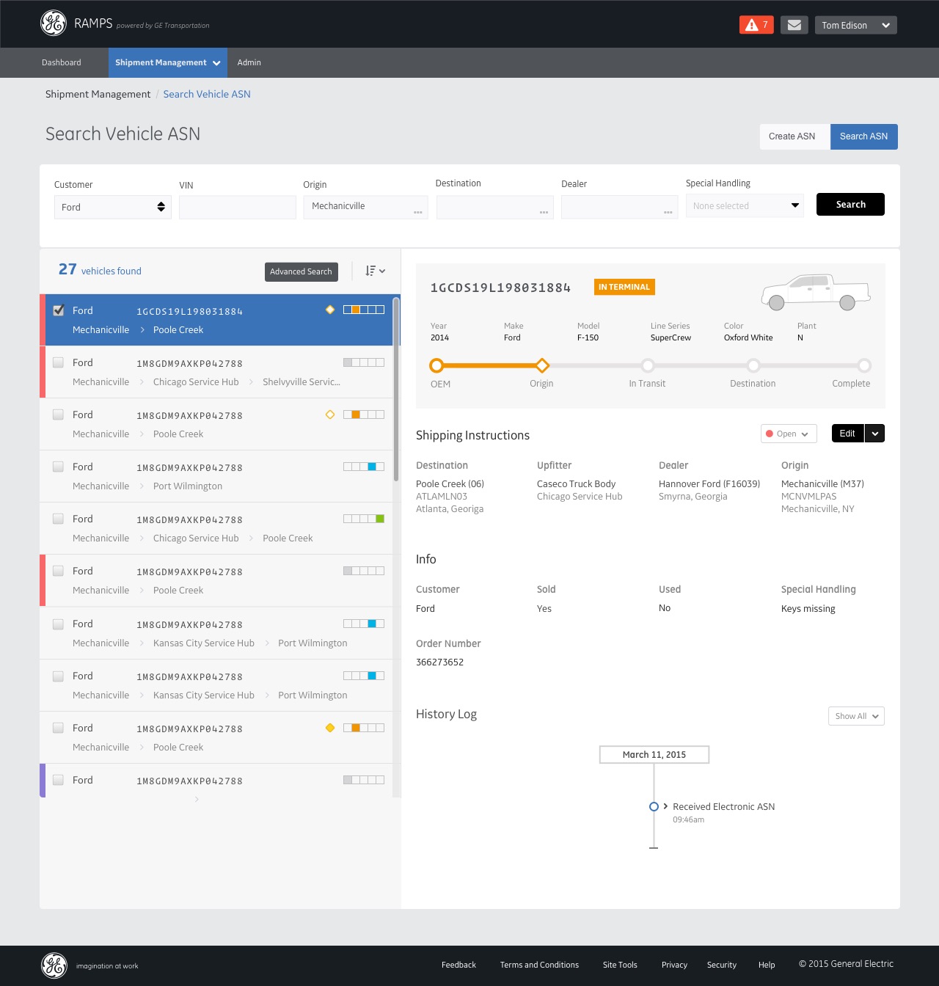
Task: Click the GE logo in the footer
Action: [54, 965]
